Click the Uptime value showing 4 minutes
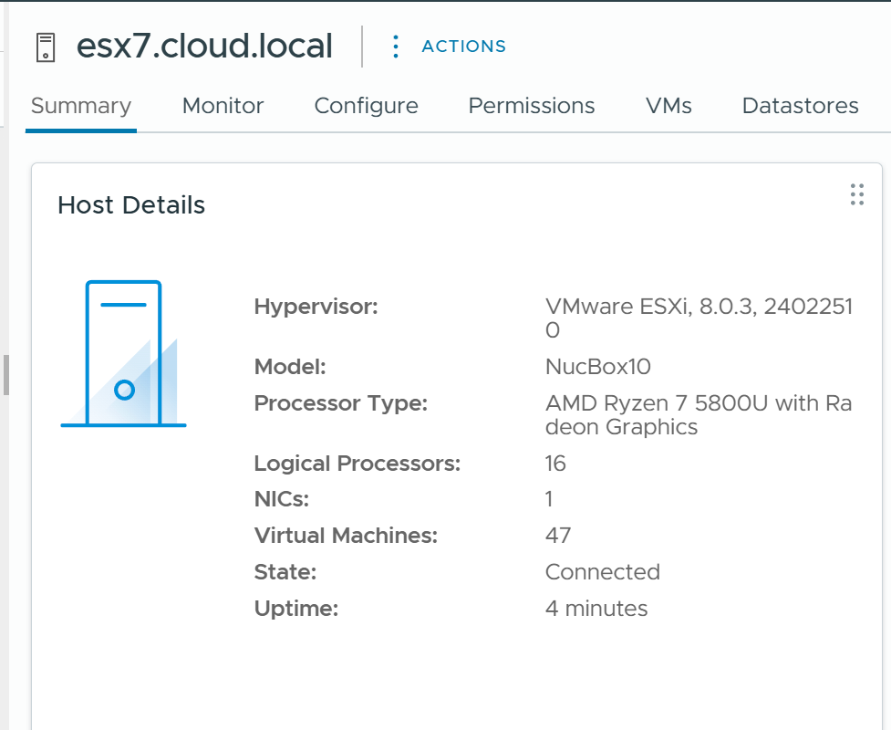Viewport: 891px width, 730px height. [596, 609]
